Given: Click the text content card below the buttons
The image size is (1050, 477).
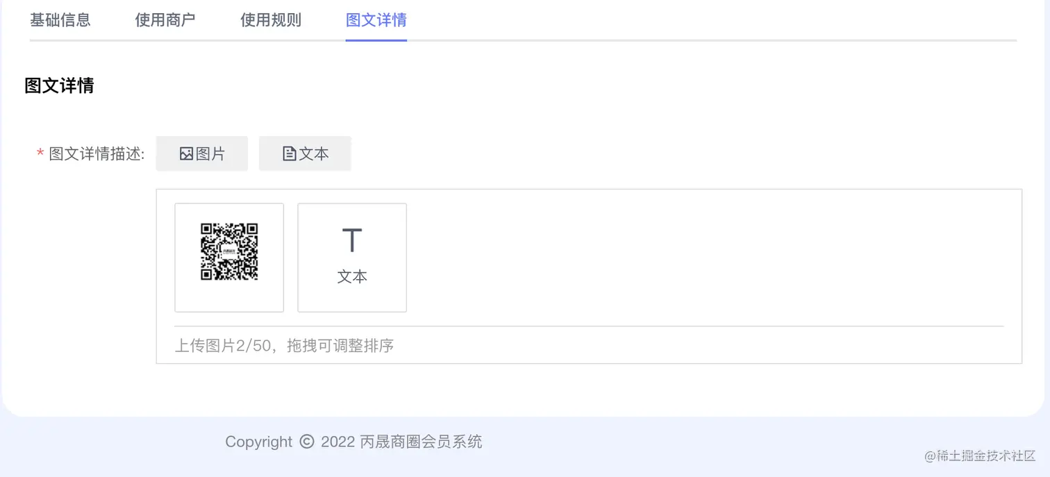Looking at the screenshot, I should tap(351, 257).
